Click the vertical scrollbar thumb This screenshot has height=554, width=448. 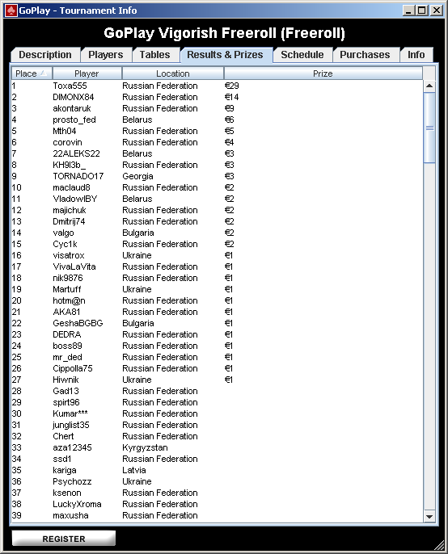pos(429,128)
